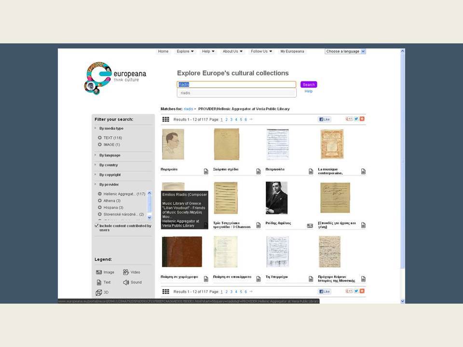This screenshot has height=347, width=463.
Task: Click the grid view icon below the results
Action: pos(165,292)
